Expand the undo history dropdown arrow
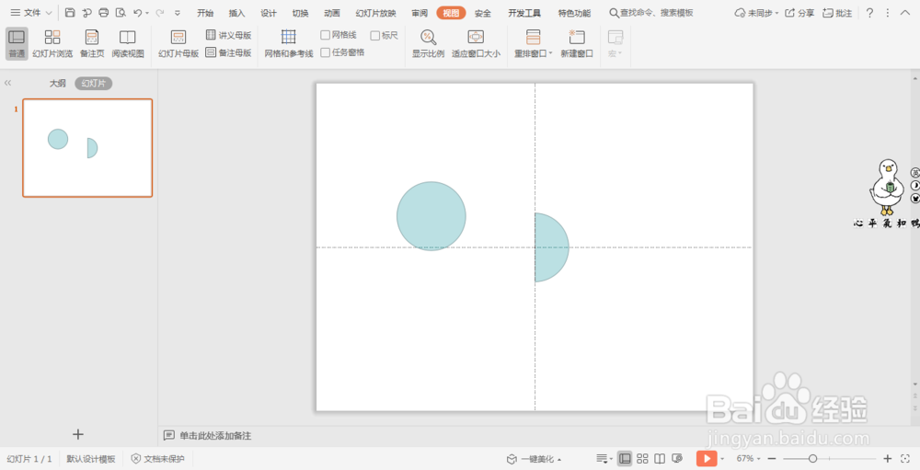The image size is (920, 470). pos(147,13)
